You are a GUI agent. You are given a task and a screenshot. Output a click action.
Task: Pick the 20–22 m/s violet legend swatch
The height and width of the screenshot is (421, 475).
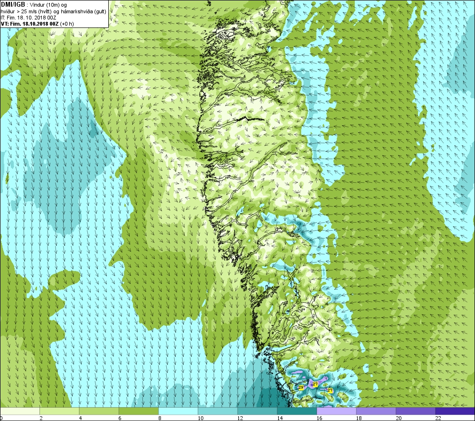pyautogui.click(x=415, y=411)
